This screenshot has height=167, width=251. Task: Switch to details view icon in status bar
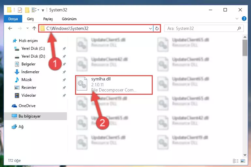pyautogui.click(x=235, y=161)
